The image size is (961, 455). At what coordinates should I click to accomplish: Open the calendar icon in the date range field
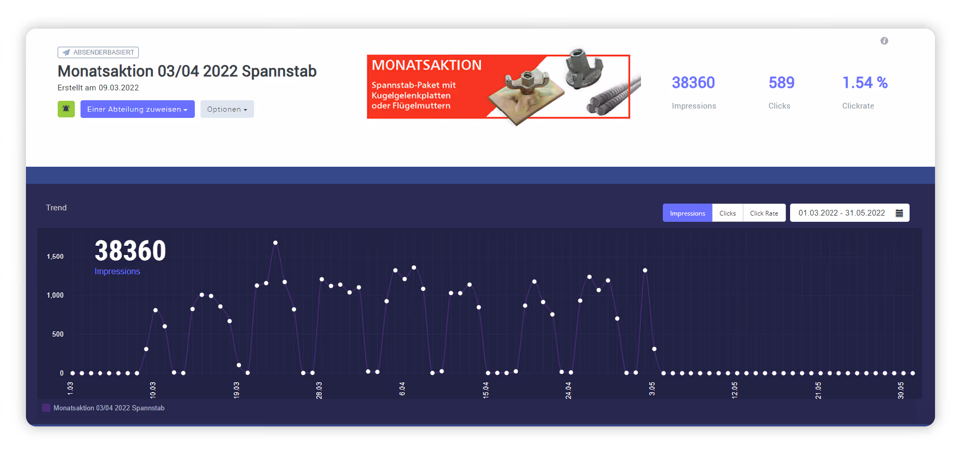point(899,213)
